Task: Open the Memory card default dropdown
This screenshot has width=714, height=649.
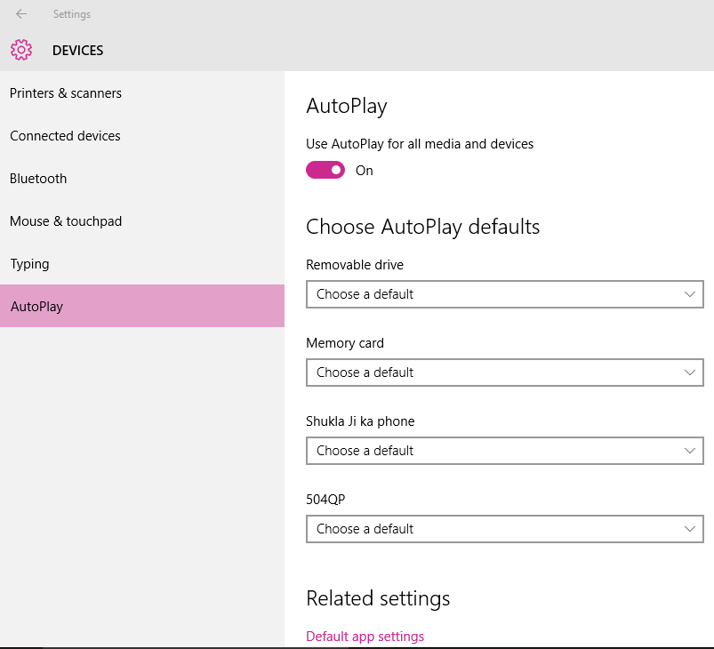Action: pos(504,373)
